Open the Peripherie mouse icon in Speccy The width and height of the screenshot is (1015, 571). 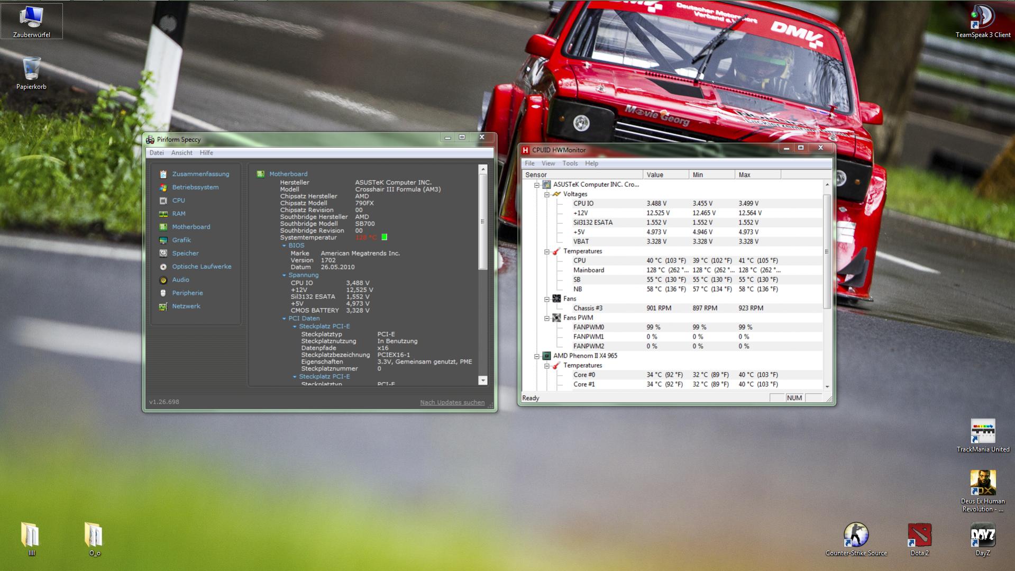point(163,293)
